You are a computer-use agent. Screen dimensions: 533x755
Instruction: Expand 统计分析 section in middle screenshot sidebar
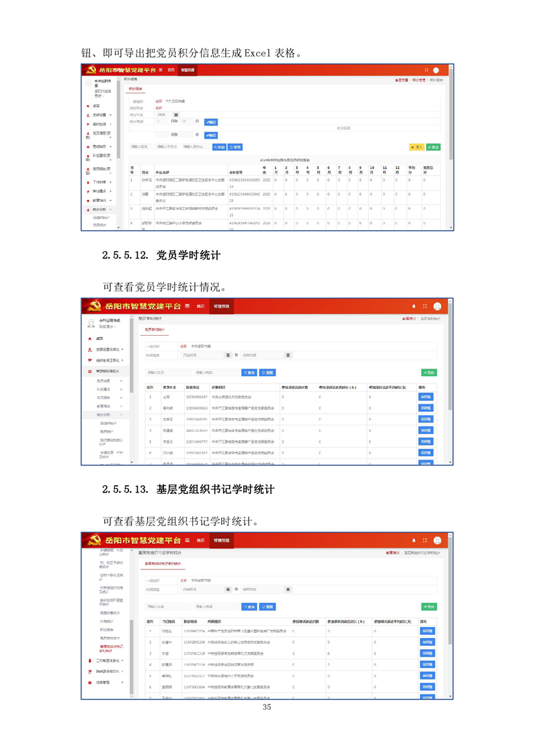(x=106, y=415)
